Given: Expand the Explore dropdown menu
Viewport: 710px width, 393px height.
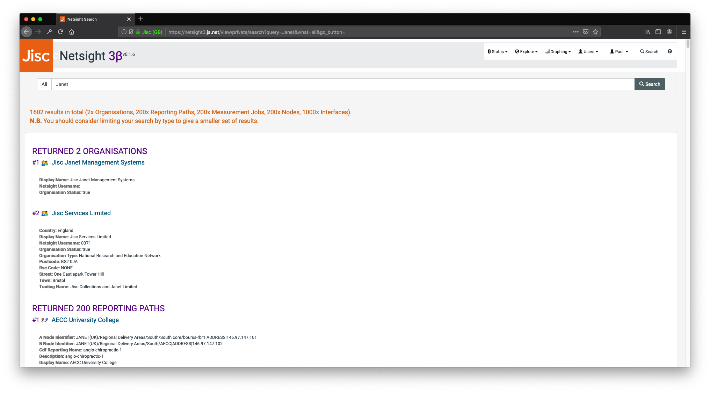Looking at the screenshot, I should 526,52.
